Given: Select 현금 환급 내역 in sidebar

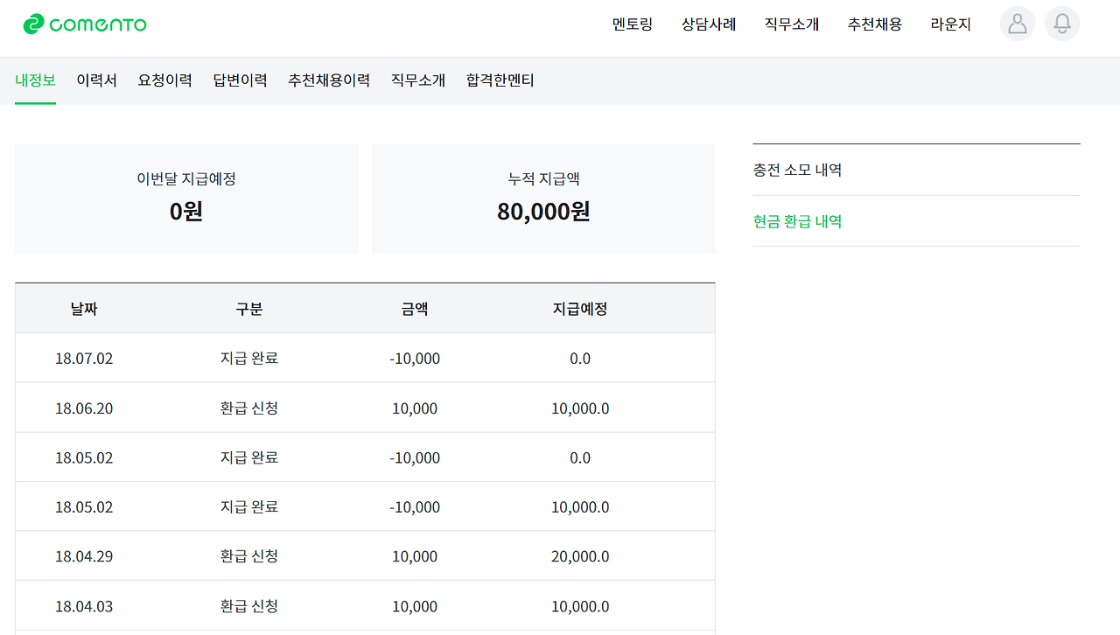Looking at the screenshot, I should [797, 221].
